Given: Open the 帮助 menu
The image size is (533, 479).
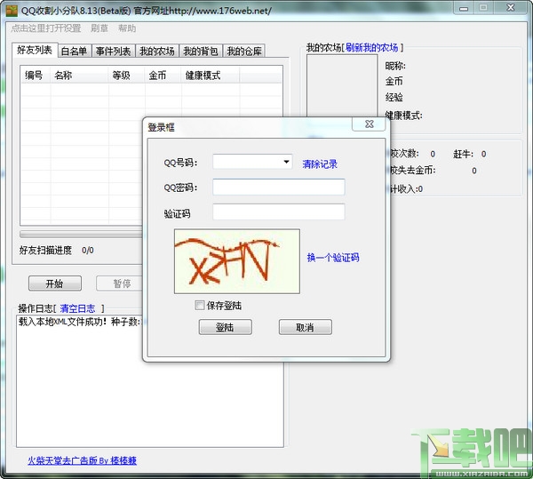Looking at the screenshot, I should click(x=127, y=28).
